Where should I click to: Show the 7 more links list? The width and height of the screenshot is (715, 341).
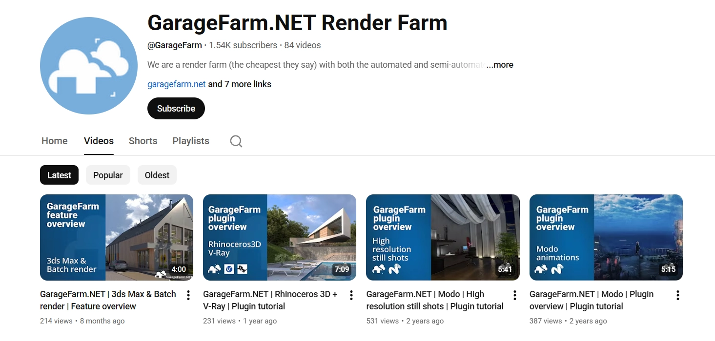pyautogui.click(x=240, y=84)
